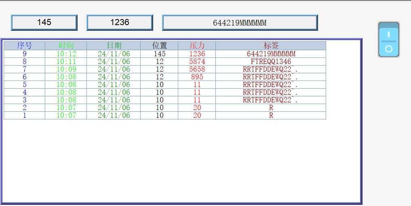Click the 位置 column header
411x206 pixels.
[159, 46]
